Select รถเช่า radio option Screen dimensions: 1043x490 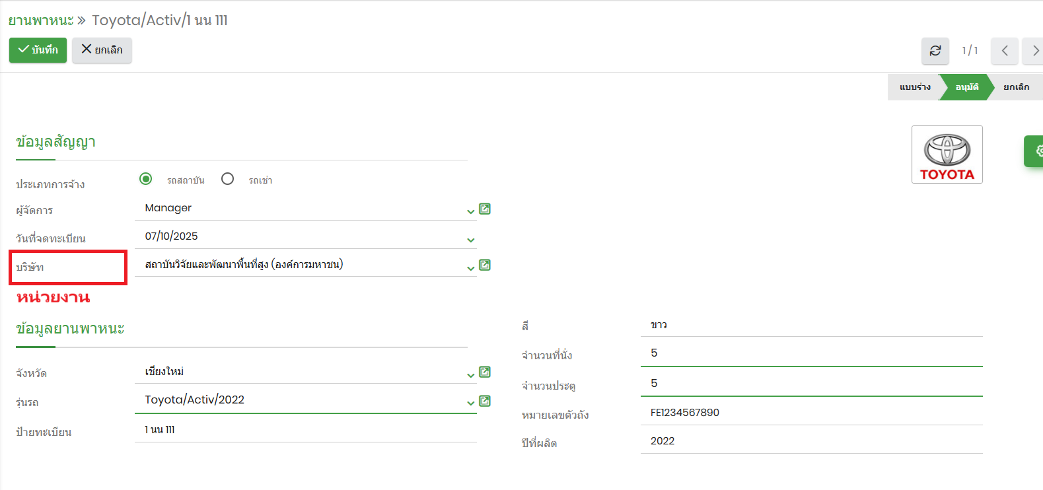tap(228, 179)
